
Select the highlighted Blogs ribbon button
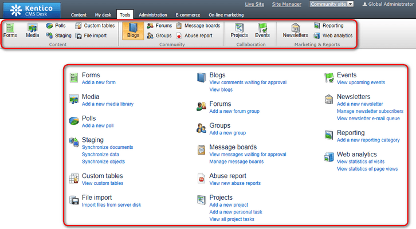pos(133,31)
